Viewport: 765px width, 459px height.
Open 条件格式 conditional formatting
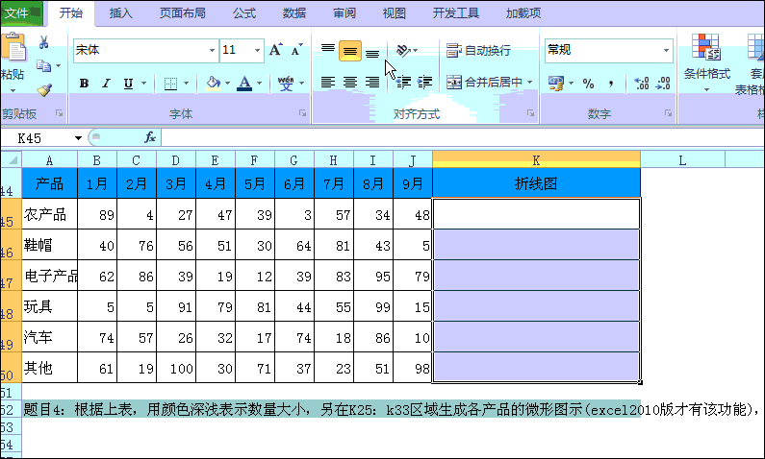pos(706,60)
